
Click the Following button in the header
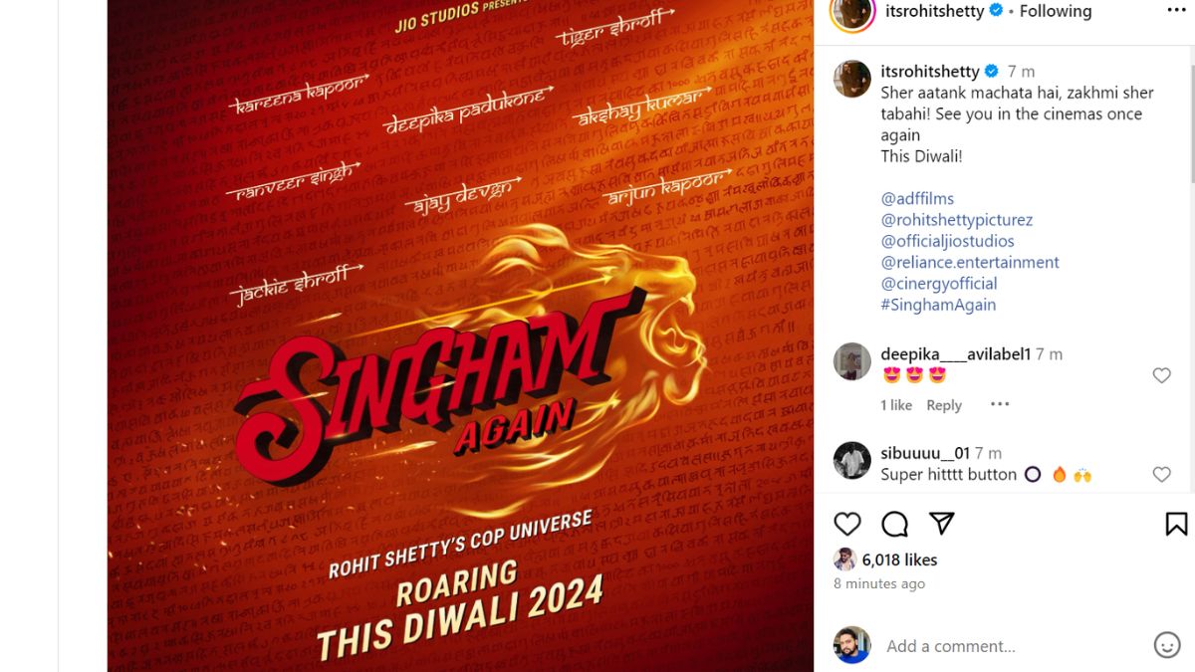pyautogui.click(x=1056, y=11)
